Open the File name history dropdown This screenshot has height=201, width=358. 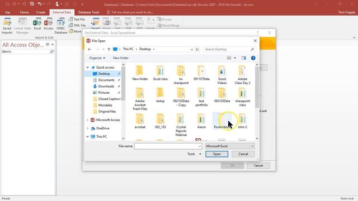200,146
